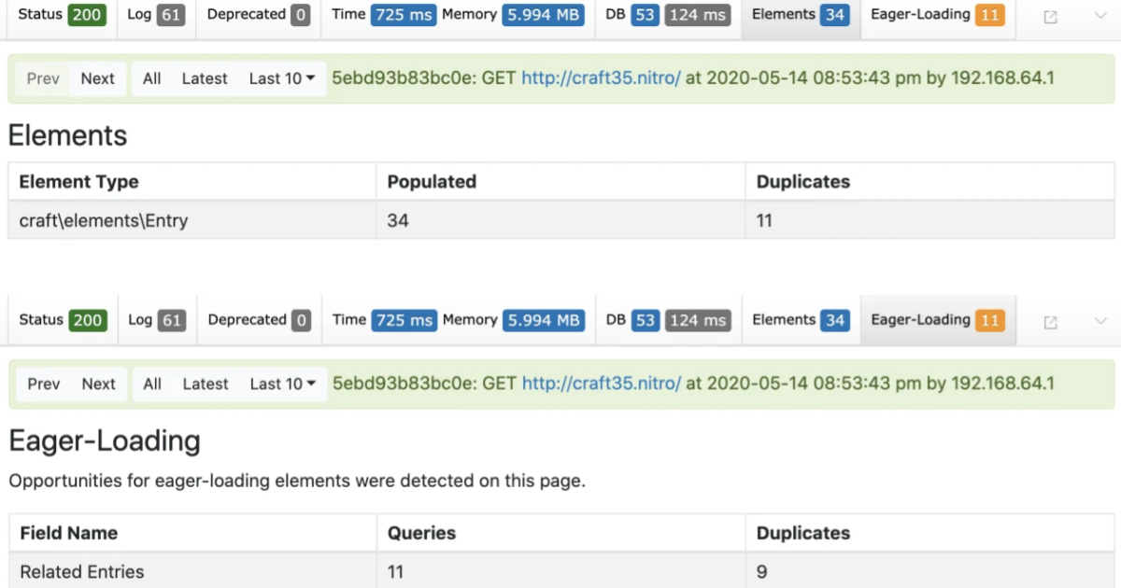Click the Prev request button
Image resolution: width=1121 pixels, height=588 pixels.
coord(42,78)
